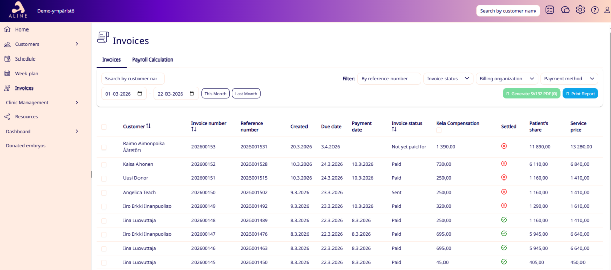This screenshot has height=270, width=611.
Task: Click the help question mark icon
Action: [594, 10]
